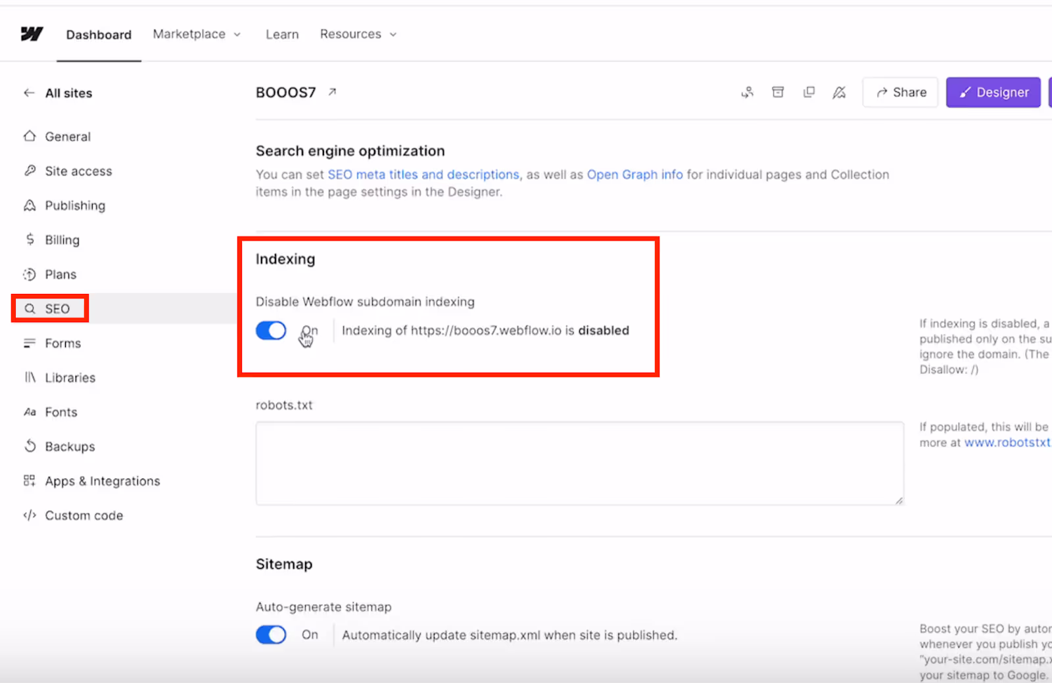Click the SEO magnifier icon
Screen dimensions: 1052x683
(30, 308)
